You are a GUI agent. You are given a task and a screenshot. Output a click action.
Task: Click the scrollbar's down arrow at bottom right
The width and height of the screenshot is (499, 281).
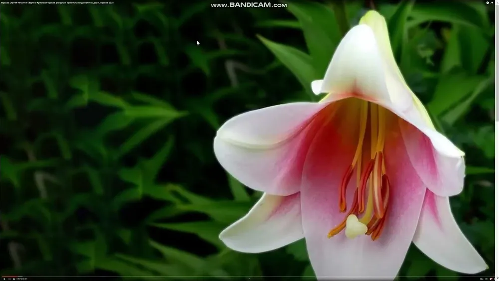tap(497, 279)
